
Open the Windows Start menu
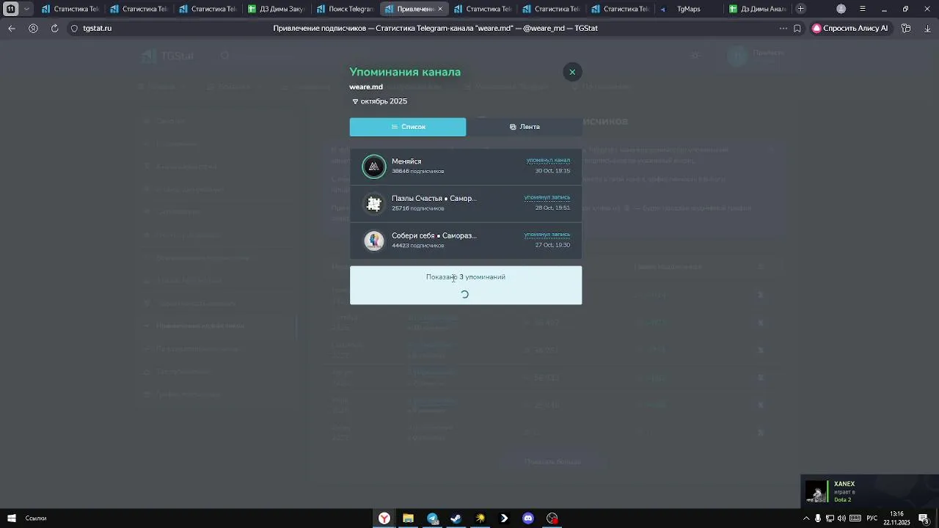point(11,518)
